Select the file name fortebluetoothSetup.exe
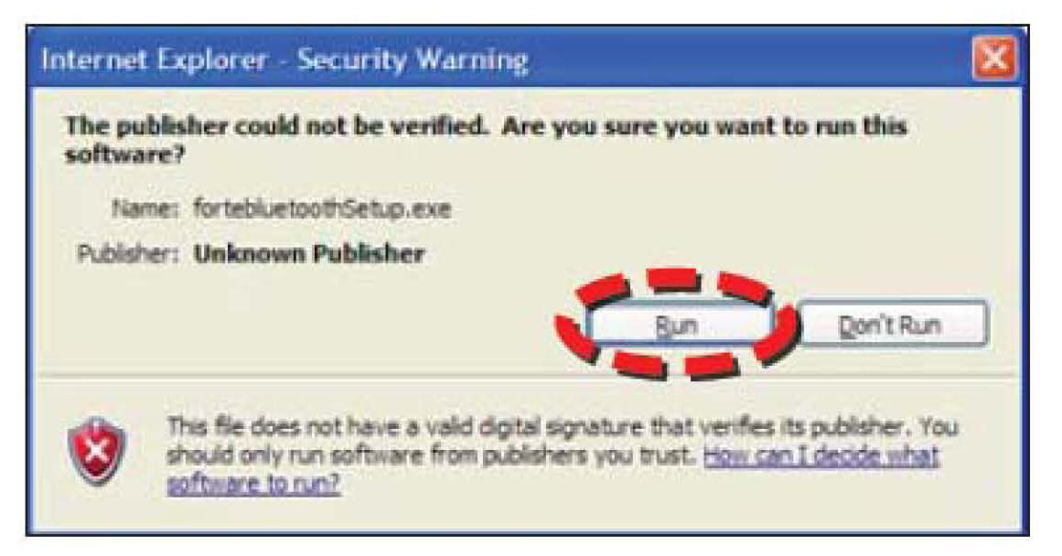Image resolution: width=1062 pixels, height=556 pixels. click(322, 208)
